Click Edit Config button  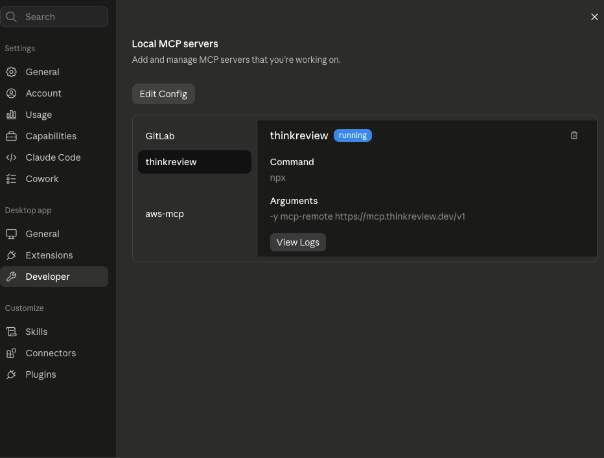[x=163, y=94]
